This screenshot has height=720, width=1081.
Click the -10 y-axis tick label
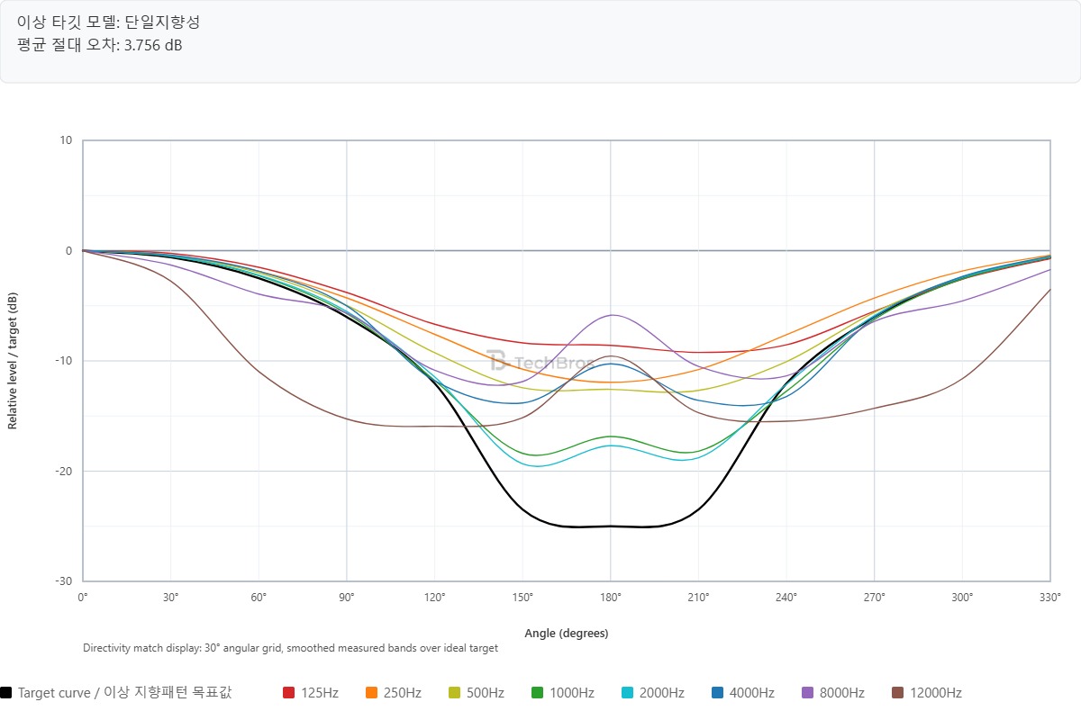[x=66, y=361]
